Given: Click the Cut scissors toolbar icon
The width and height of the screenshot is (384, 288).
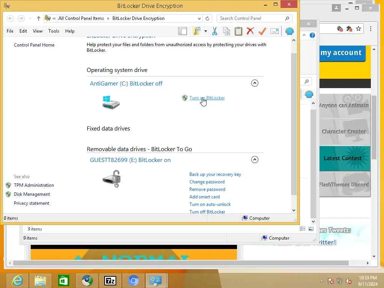Looking at the screenshot, I should 215,31.
